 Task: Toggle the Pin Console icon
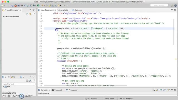coord(161,90)
